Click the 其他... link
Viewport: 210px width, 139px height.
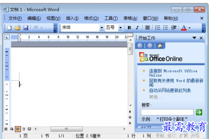tap(156, 97)
